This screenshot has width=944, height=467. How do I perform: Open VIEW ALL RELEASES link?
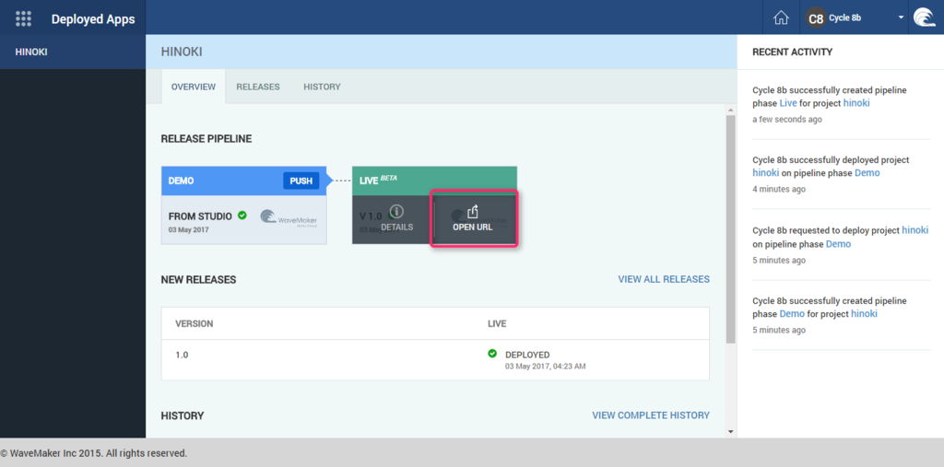[664, 279]
